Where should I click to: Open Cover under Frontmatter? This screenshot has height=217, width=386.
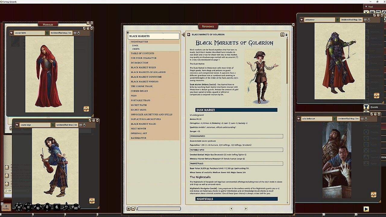coord(135,46)
